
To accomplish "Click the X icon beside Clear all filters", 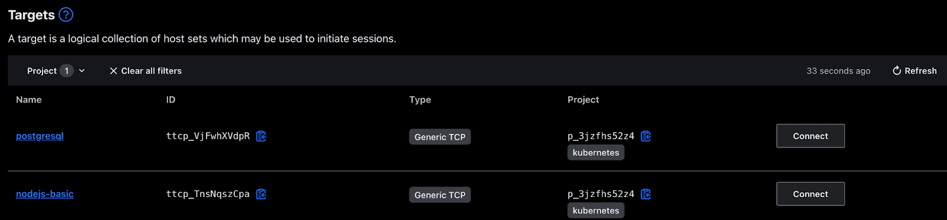I will coord(113,71).
